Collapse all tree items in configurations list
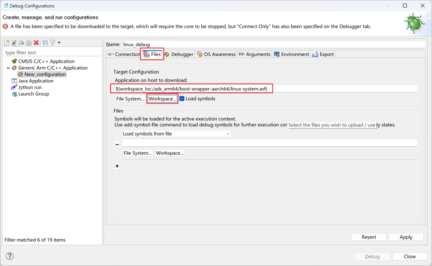The width and height of the screenshot is (432, 266). (x=45, y=43)
